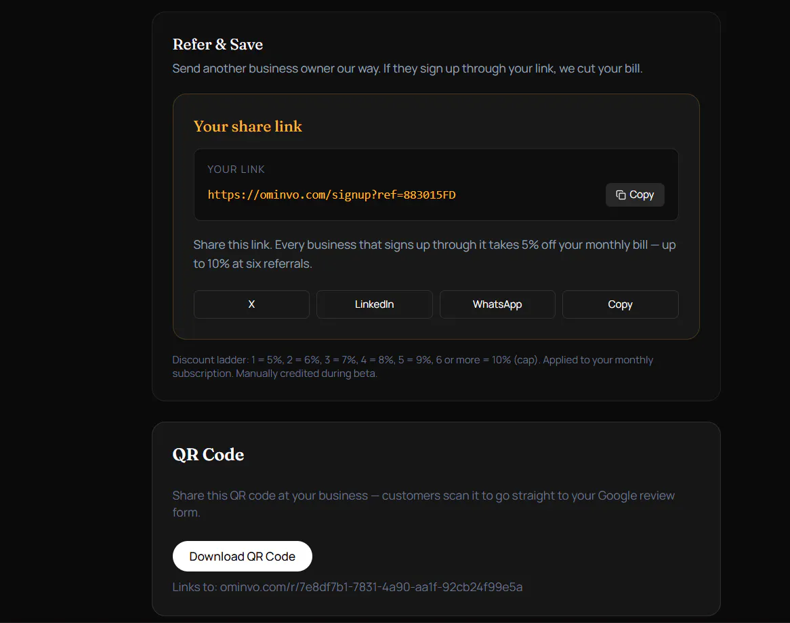Image resolution: width=790 pixels, height=623 pixels.
Task: Click the 'Share this QR code at your business' text
Action: 423,504
